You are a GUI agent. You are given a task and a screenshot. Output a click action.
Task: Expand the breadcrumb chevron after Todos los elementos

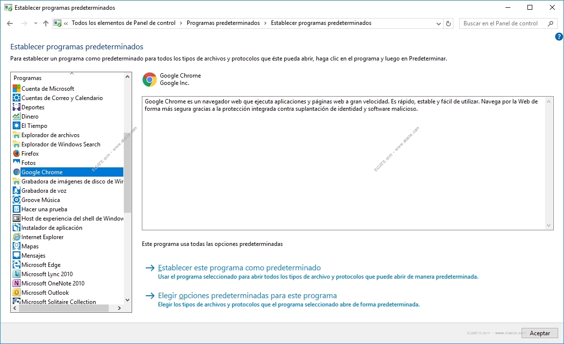click(x=181, y=23)
